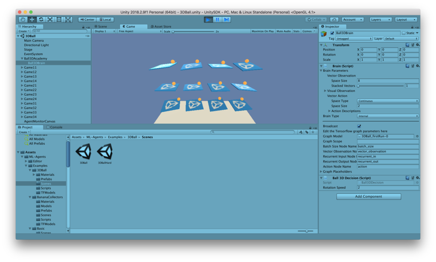The image size is (436, 262).
Task: Open Transform component settings gear
Action: (418, 45)
